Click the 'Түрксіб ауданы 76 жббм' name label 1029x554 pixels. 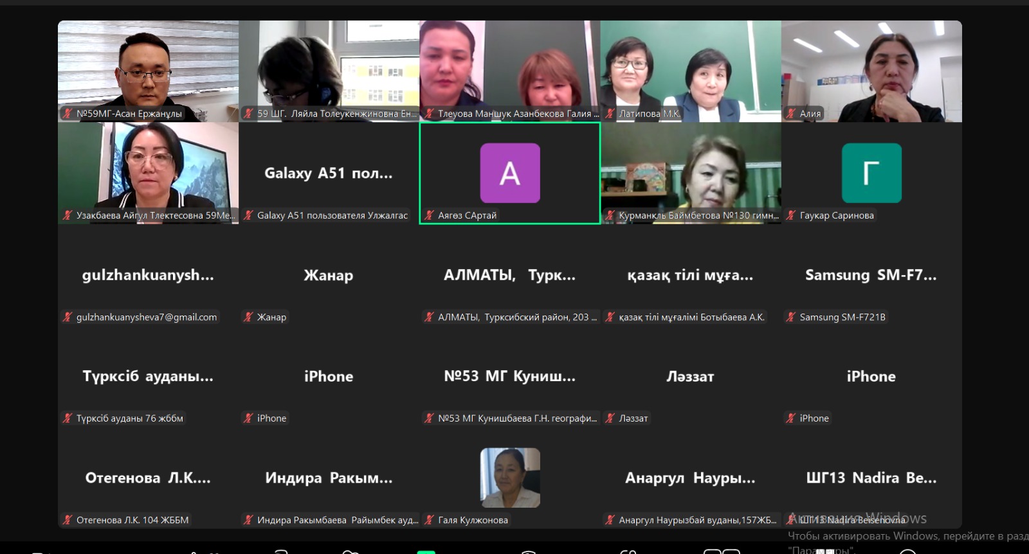point(129,418)
